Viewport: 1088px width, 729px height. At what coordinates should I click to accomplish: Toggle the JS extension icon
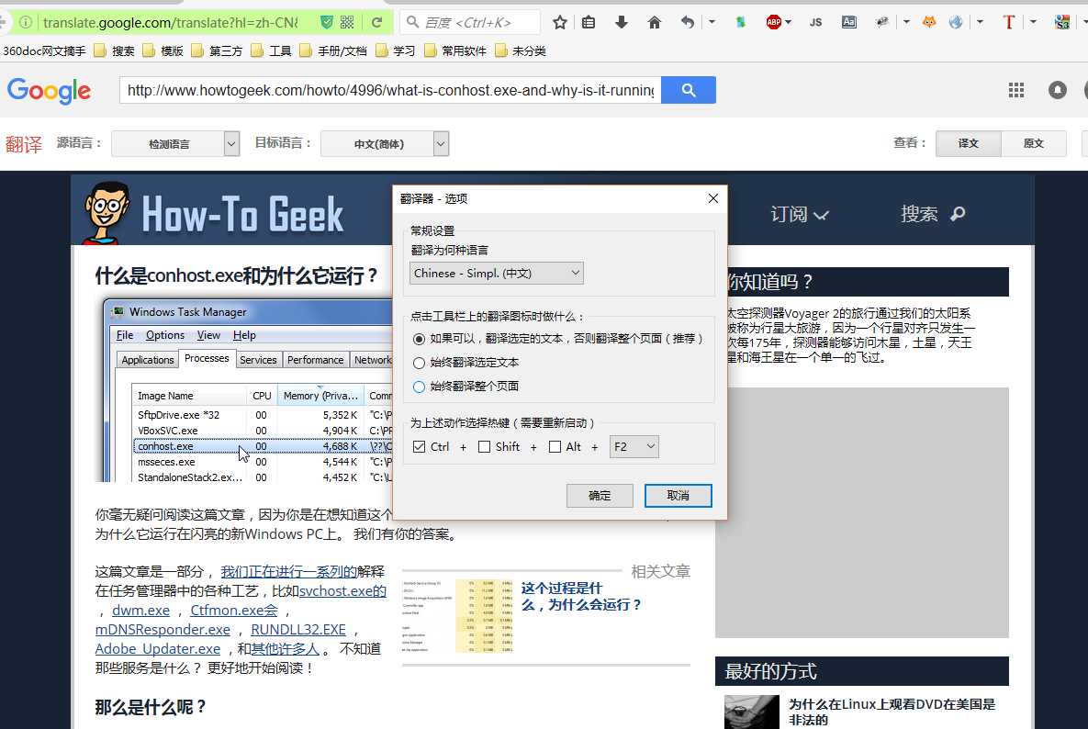816,22
